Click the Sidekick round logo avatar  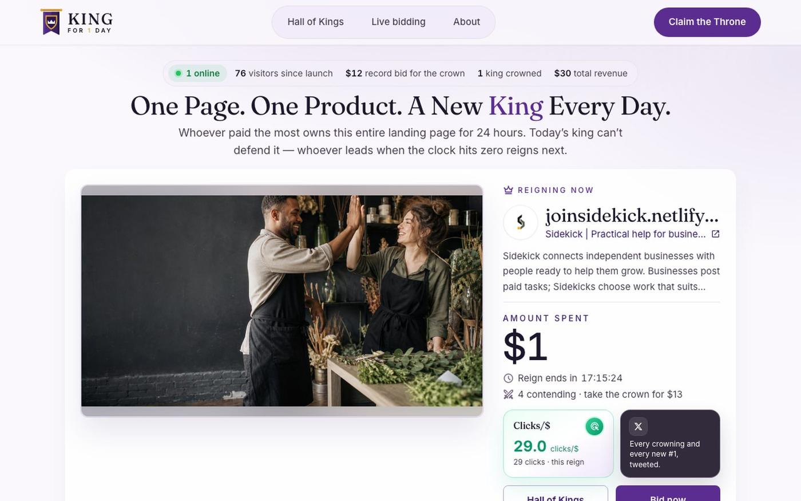click(x=521, y=222)
